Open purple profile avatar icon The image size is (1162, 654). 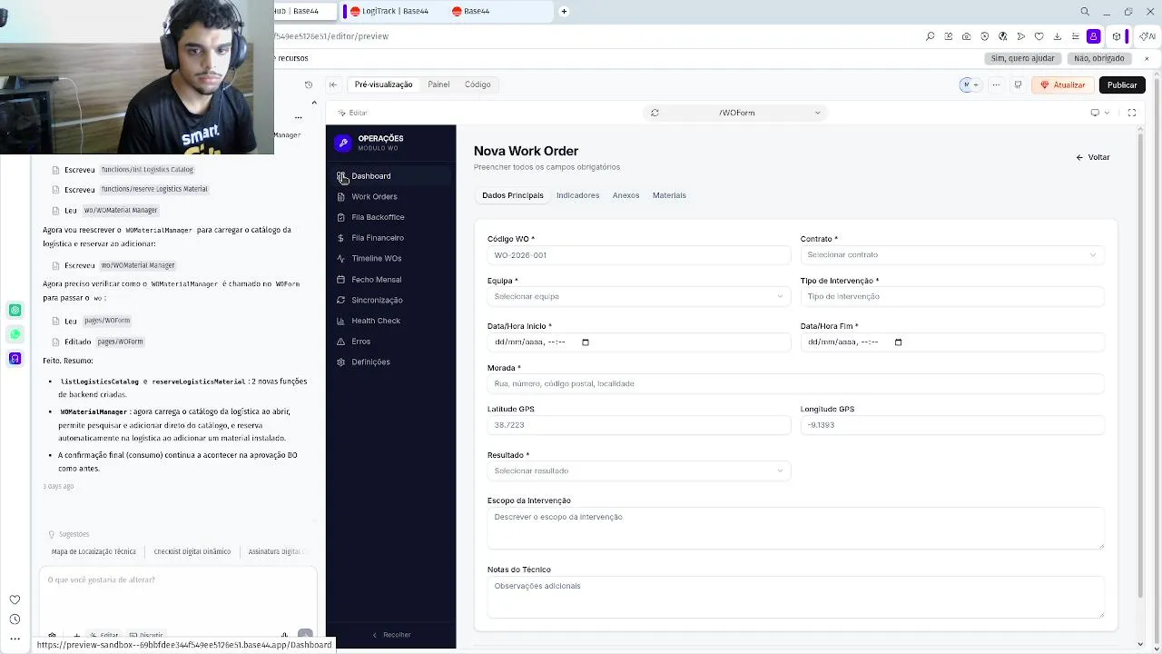point(1094,36)
